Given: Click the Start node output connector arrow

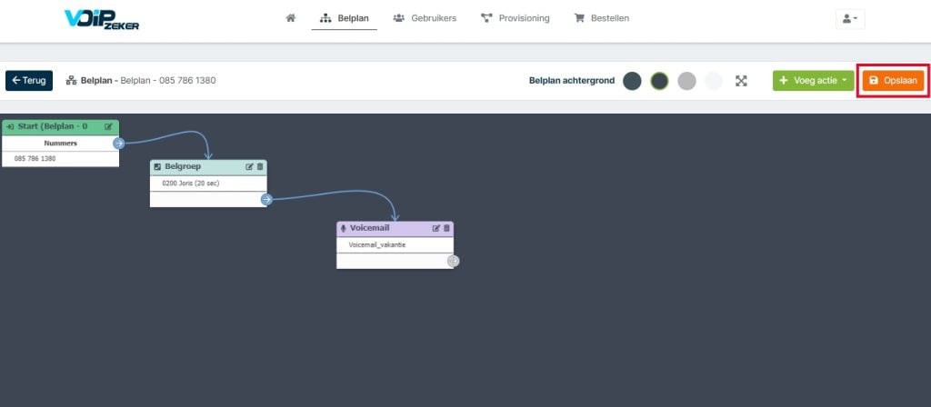Looking at the screenshot, I should click(119, 143).
